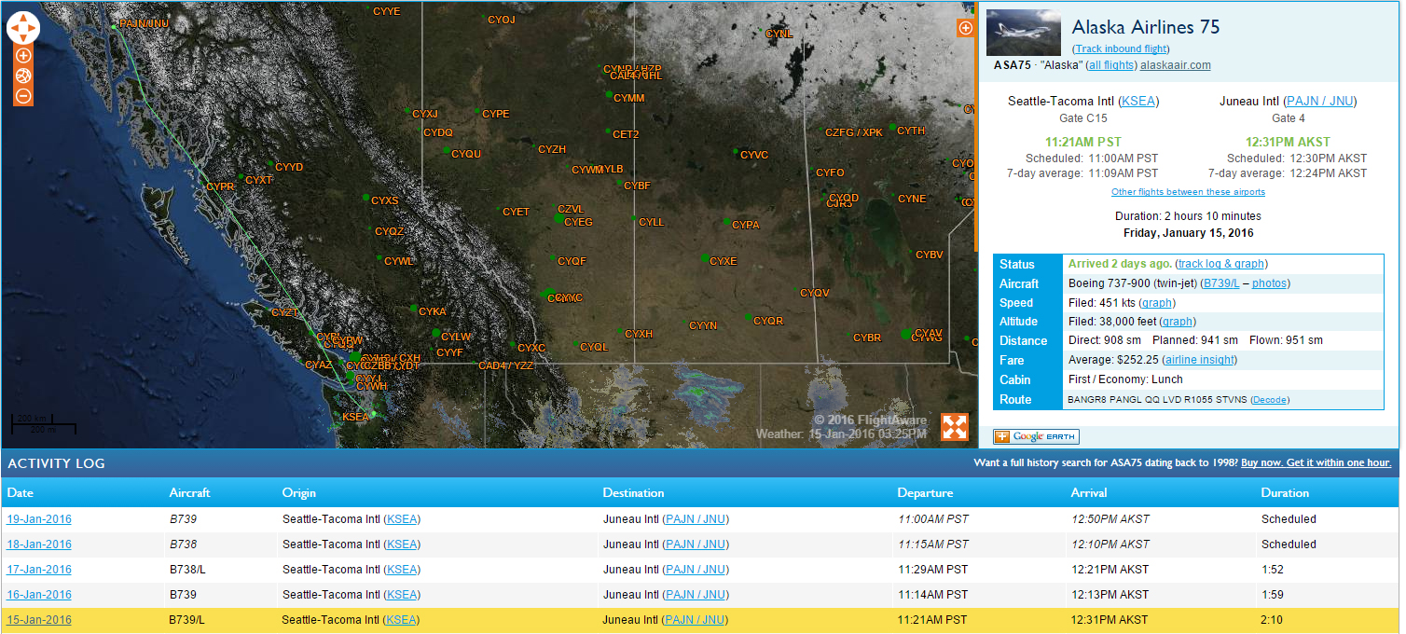Open PAJN / JNU link in the 18-Jan-2016 row
This screenshot has height=634, width=1406.
click(x=696, y=544)
